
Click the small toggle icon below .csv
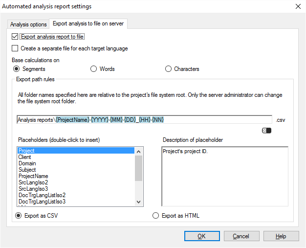[266, 131]
